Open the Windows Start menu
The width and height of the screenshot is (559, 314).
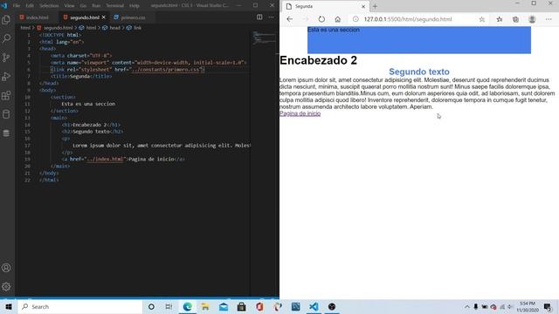(8, 306)
